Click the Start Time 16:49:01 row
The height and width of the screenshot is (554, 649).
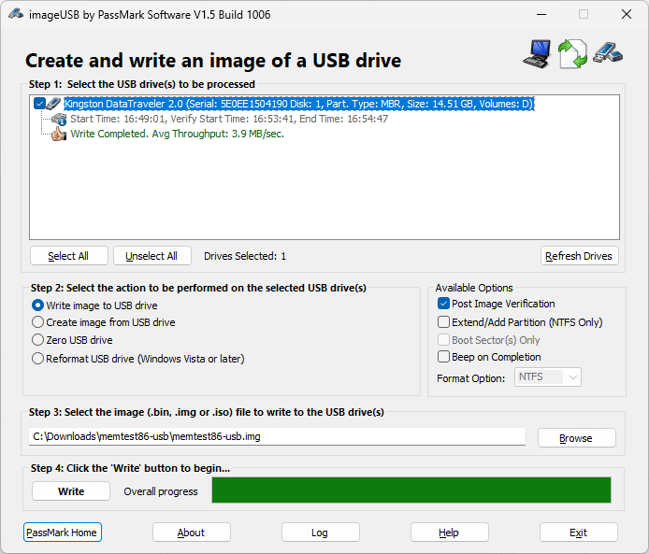[229, 119]
